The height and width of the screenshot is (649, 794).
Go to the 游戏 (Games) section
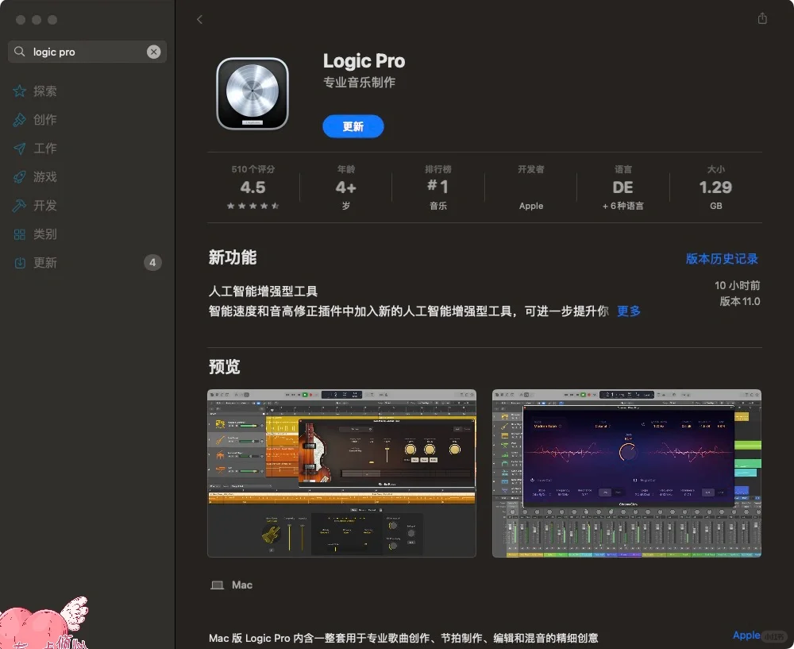click(x=44, y=176)
